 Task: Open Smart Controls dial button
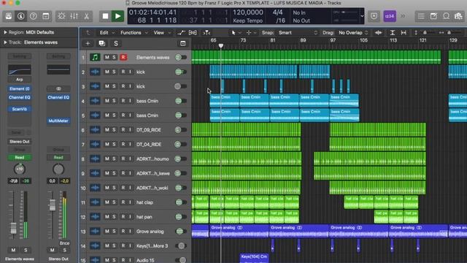tap(61, 16)
